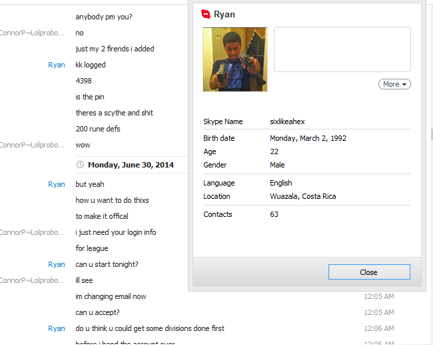This screenshot has width=433, height=345.
Task: Click sender name Ryan beside 'but yeah'
Action: [57, 184]
